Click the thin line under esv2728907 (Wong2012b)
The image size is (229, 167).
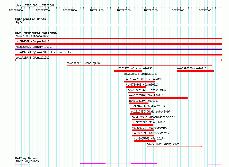tap(174, 146)
